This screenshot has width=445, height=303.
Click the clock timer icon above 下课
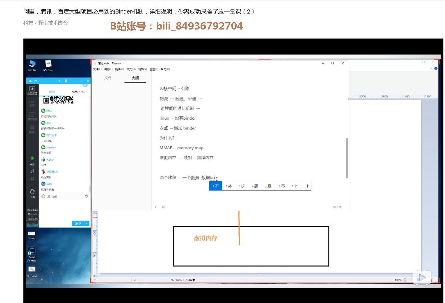pos(32,191)
